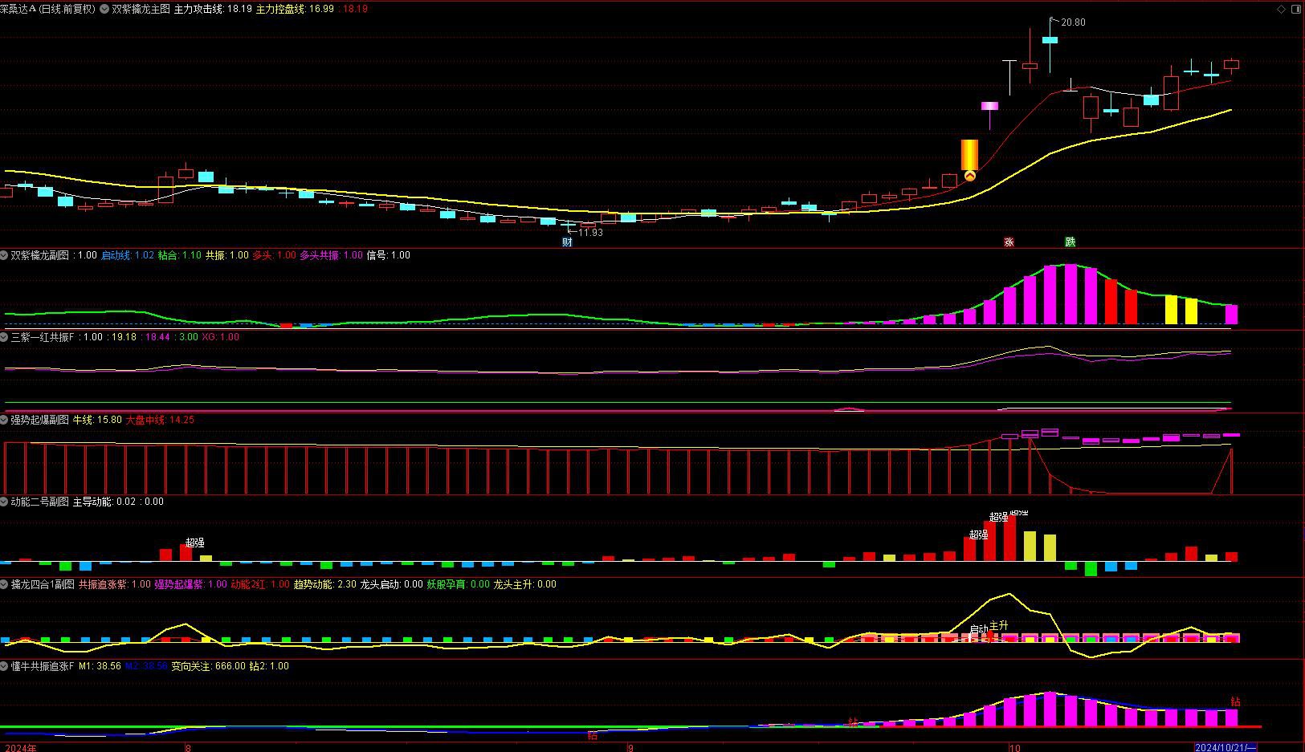Screen dimensions: 1305x752
Task: Click the pink-white candle on main chart
Action: point(990,106)
